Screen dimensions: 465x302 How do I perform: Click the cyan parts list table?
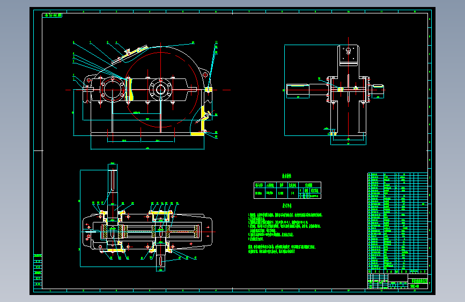[397, 223]
